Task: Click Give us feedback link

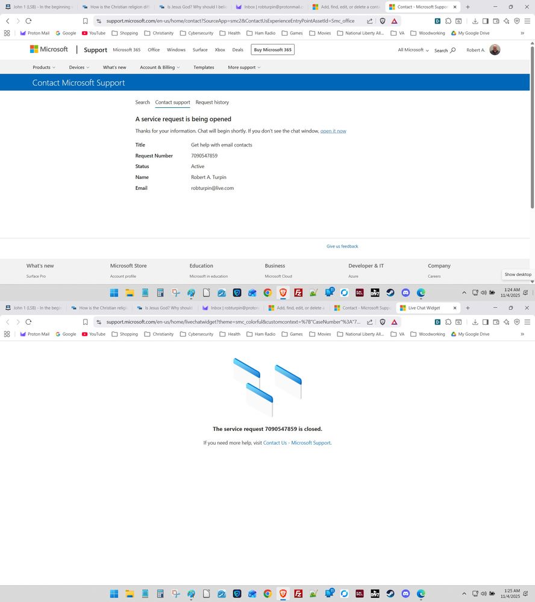Action: 342,246
